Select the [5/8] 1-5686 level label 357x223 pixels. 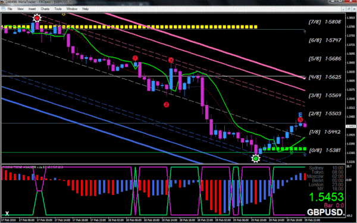(325, 59)
